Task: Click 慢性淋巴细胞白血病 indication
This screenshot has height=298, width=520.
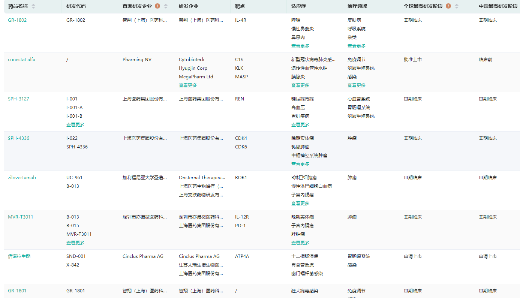Action: click(x=312, y=186)
